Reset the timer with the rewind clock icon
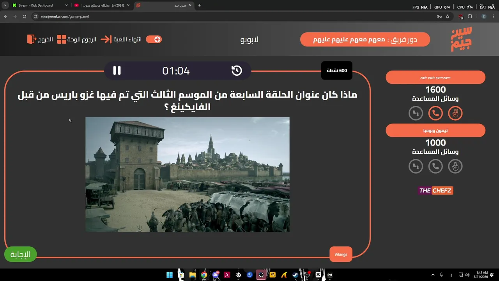Image resolution: width=499 pixels, height=281 pixels. [x=237, y=71]
